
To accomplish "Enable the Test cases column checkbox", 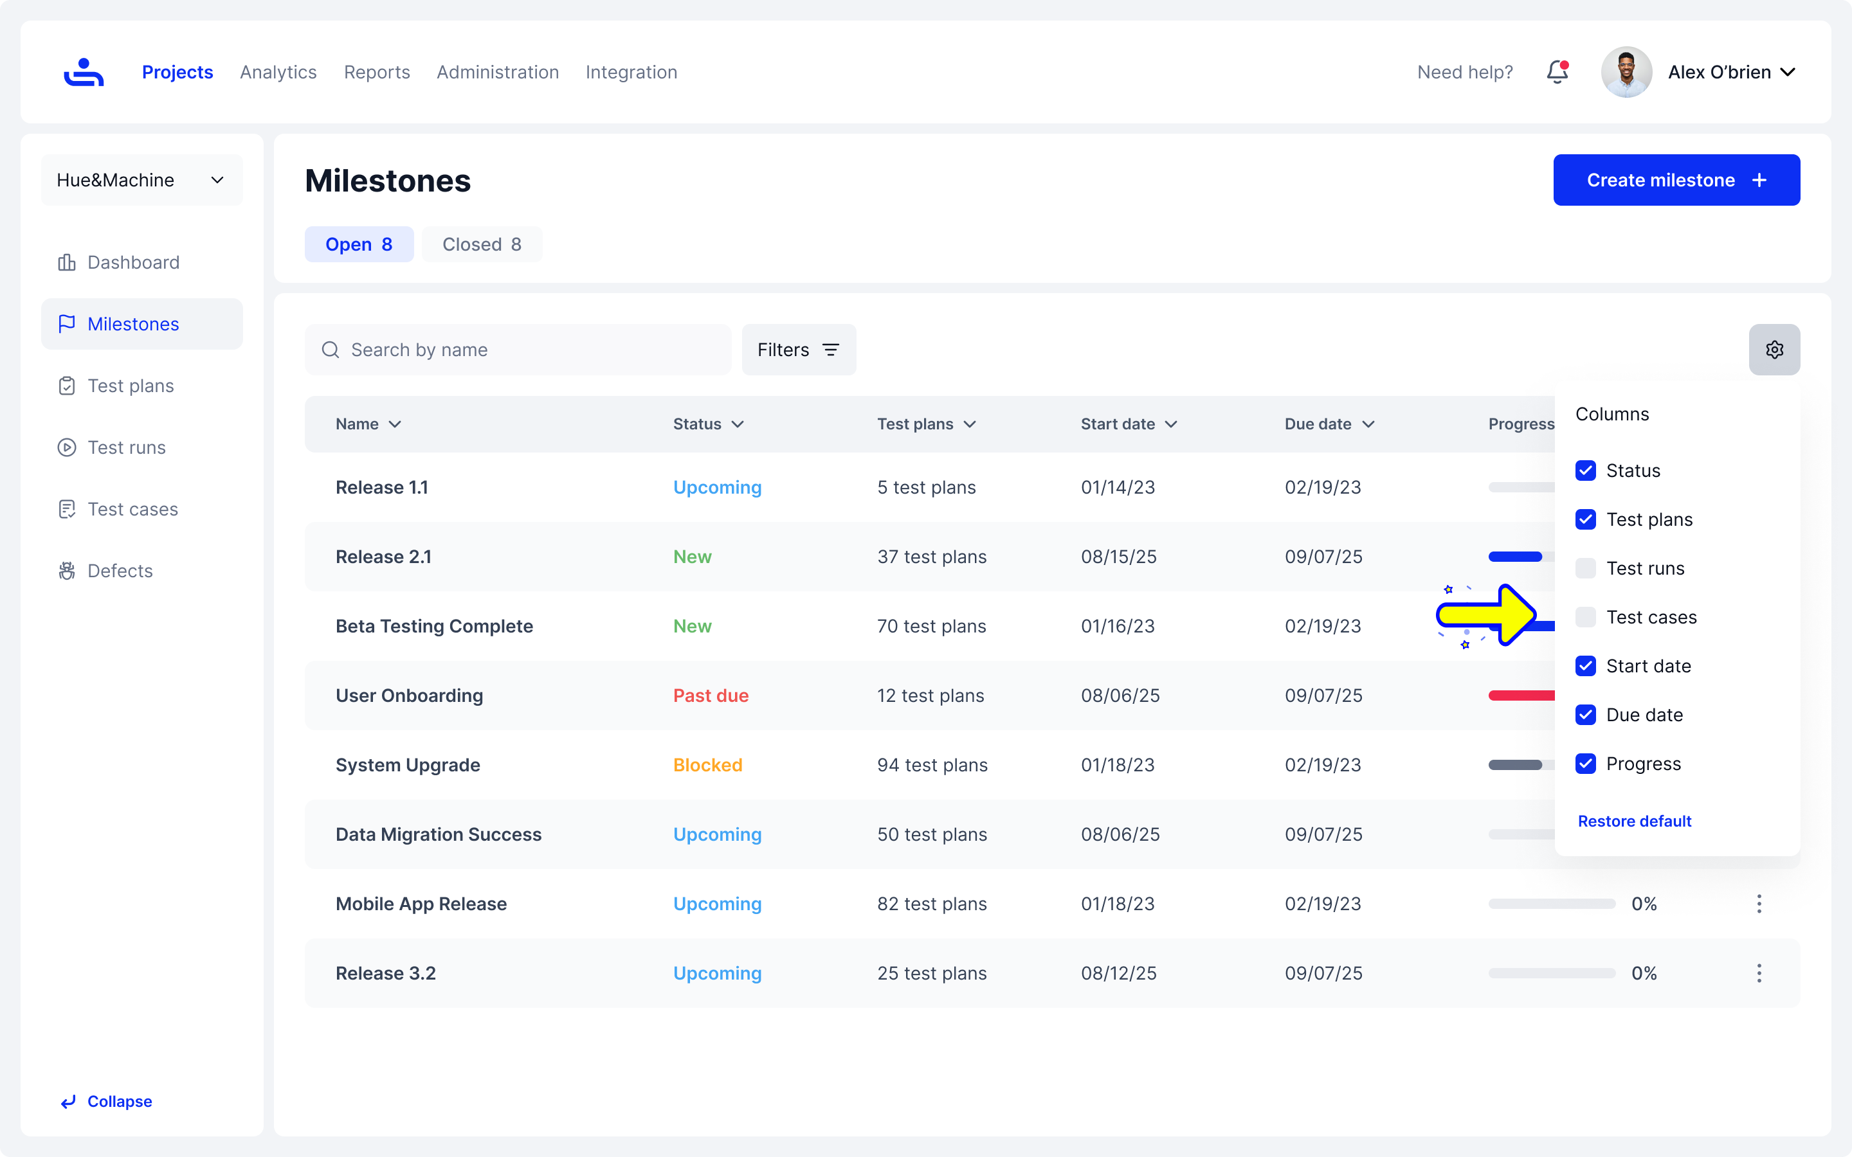I will (x=1586, y=618).
